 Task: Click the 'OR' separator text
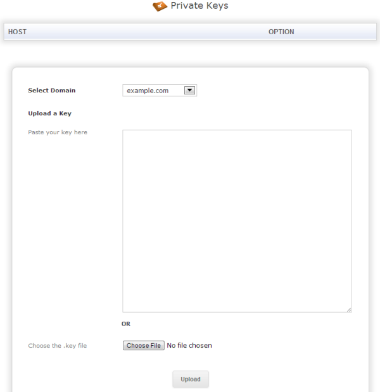click(x=126, y=324)
